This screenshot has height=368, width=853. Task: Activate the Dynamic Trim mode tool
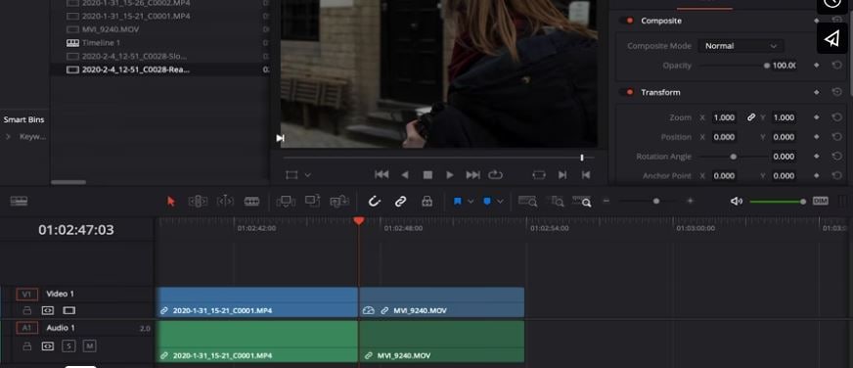click(x=225, y=202)
